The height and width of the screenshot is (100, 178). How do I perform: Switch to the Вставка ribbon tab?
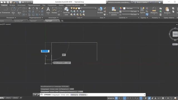(x=12, y=5)
